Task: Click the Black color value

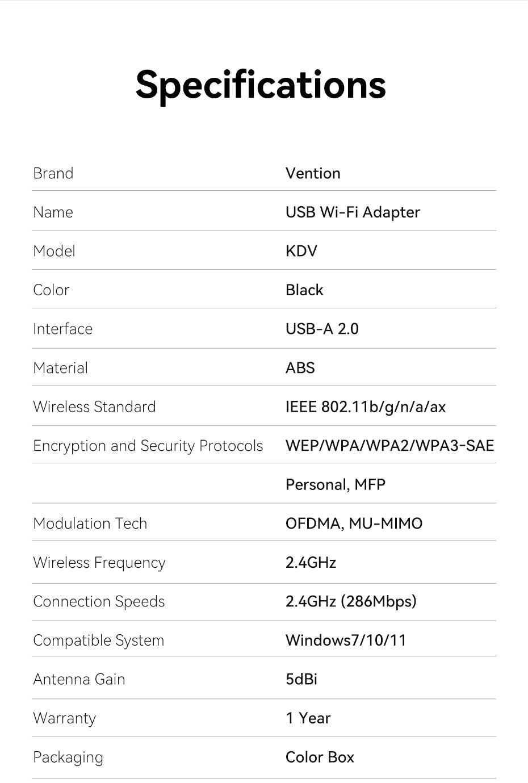Action: [x=304, y=290]
